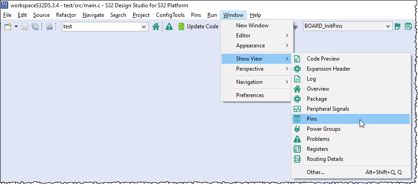Open the File menu
The width and height of the screenshot is (418, 185).
(x=7, y=15)
